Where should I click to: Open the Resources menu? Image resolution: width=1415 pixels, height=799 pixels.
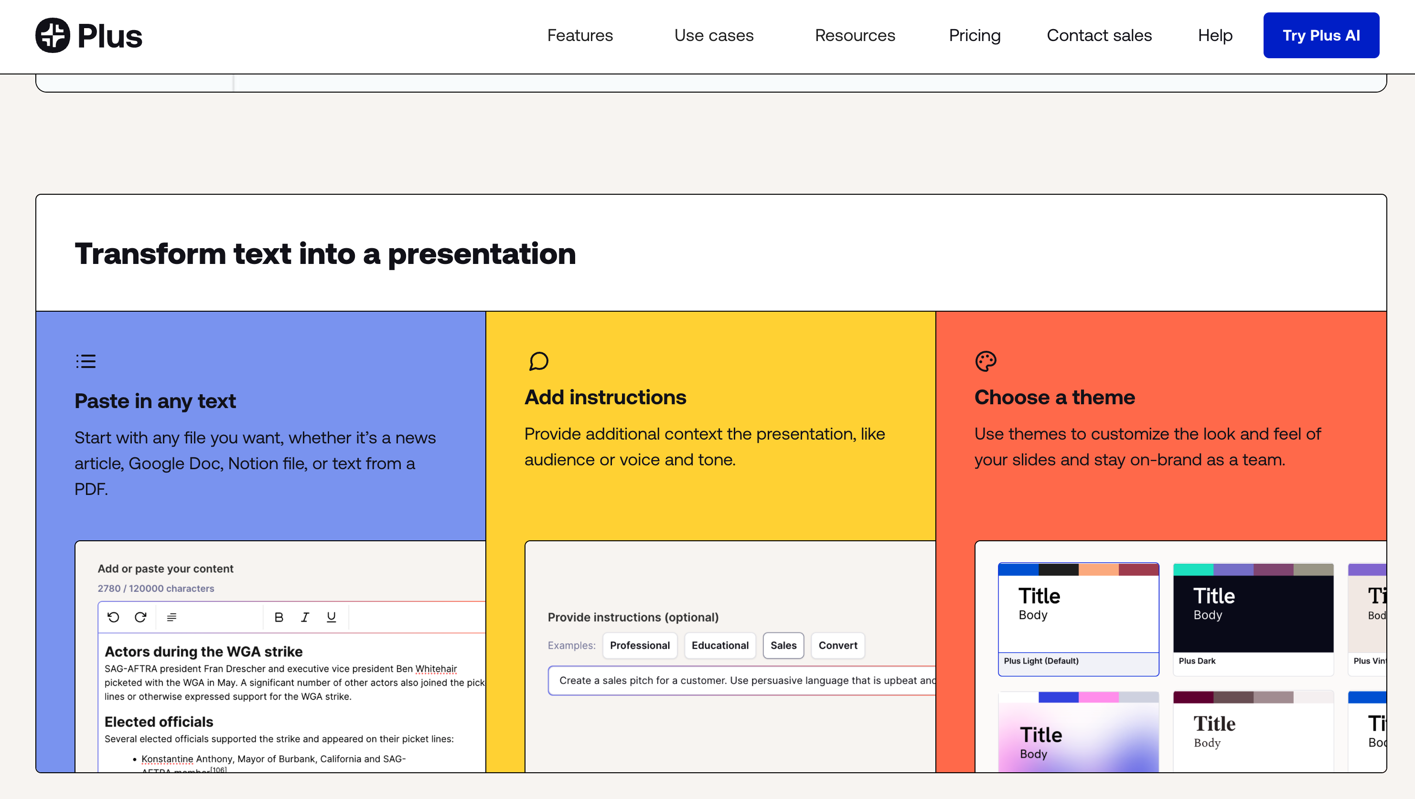855,35
